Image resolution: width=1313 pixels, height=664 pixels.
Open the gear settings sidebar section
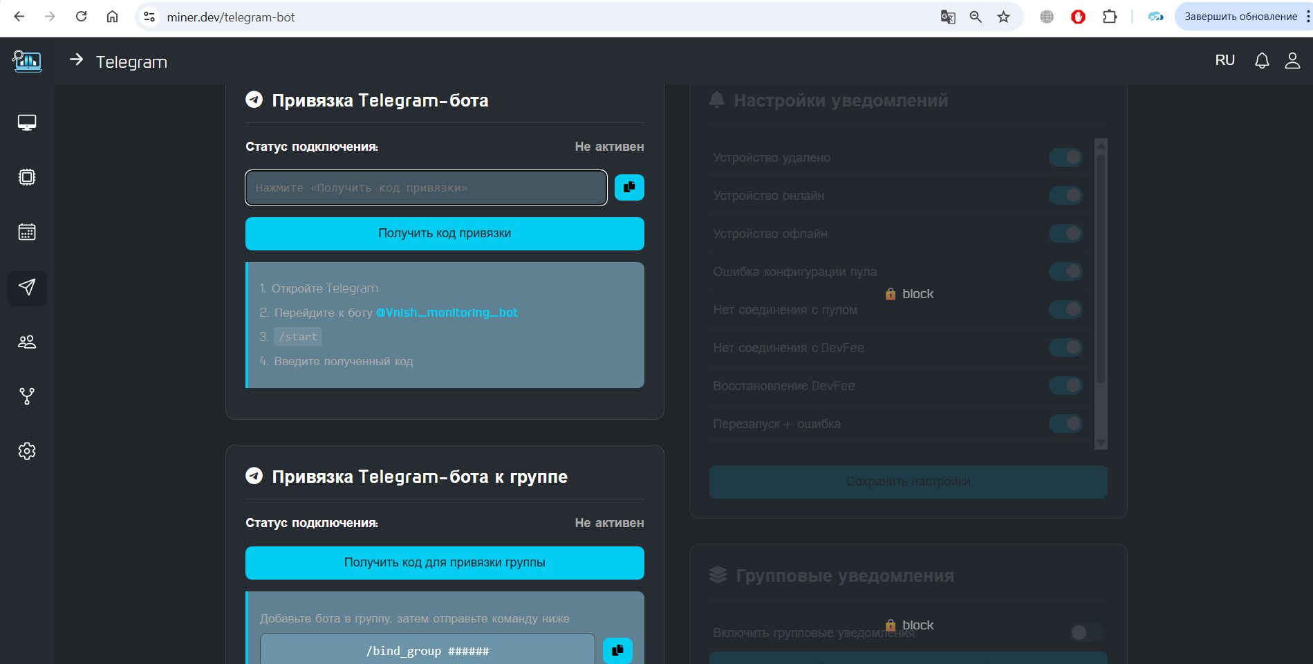coord(27,451)
